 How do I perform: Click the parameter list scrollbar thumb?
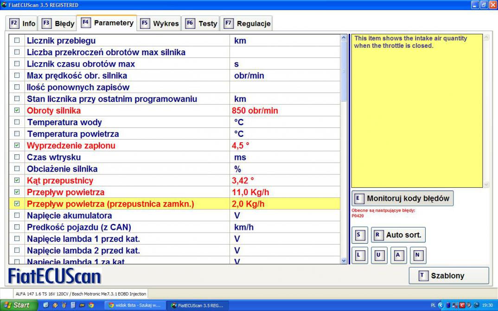(344, 71)
